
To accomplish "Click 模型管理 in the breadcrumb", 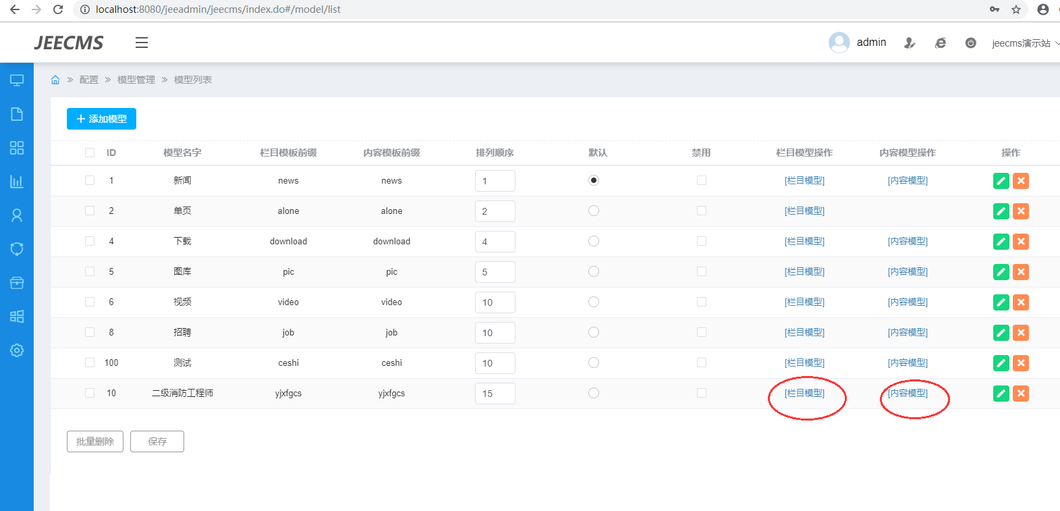I will [x=136, y=80].
